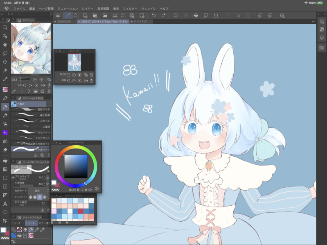This screenshot has width=327, height=245.
Task: Click the command bar stepper left of New document
Action: pos(75,15)
